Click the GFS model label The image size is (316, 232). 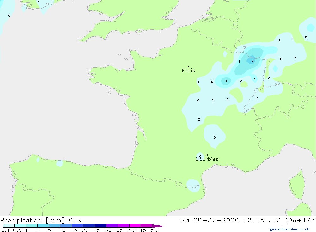74,220
